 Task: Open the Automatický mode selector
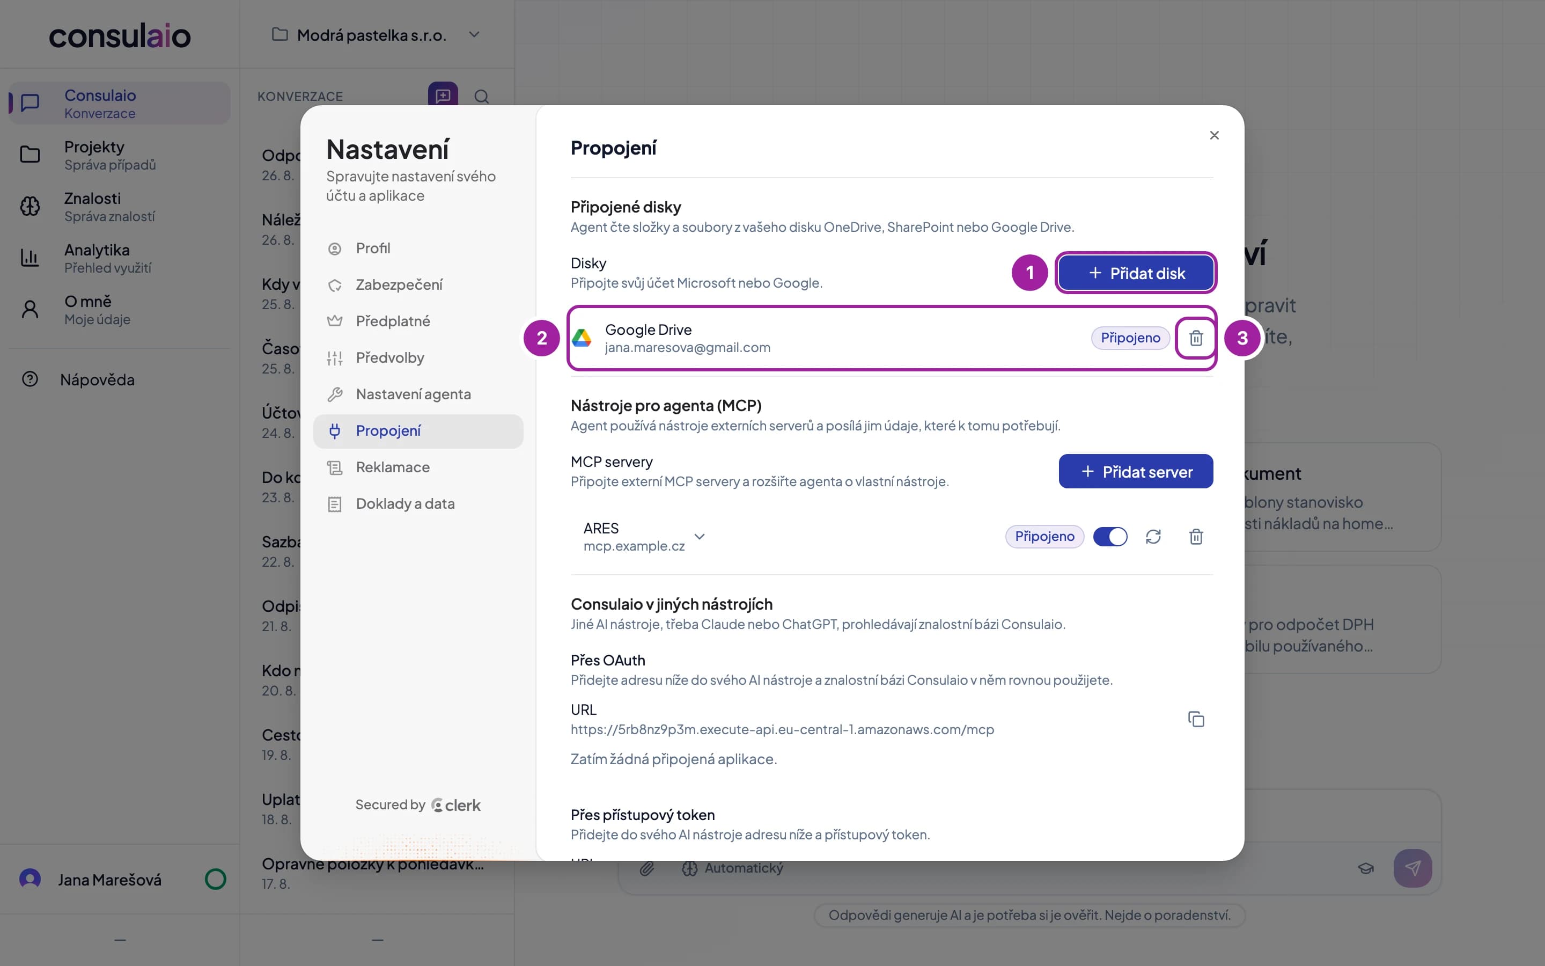732,868
